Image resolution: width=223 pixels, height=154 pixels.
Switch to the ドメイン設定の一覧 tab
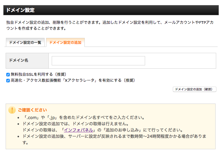(x=25, y=43)
